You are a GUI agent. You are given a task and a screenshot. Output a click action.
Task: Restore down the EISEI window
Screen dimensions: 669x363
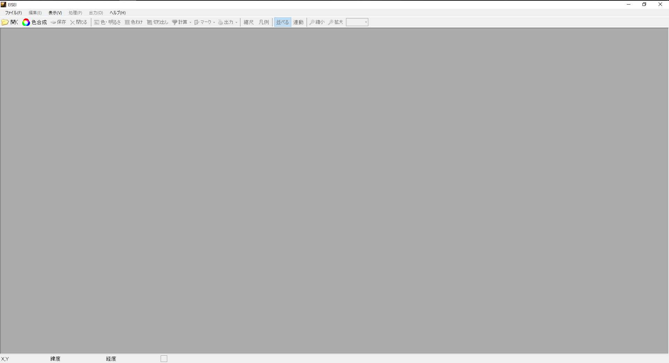[x=644, y=5]
